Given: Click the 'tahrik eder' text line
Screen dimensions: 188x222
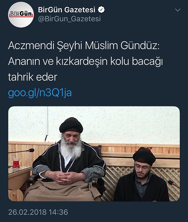Looking at the screenshot, I should 33,77.
